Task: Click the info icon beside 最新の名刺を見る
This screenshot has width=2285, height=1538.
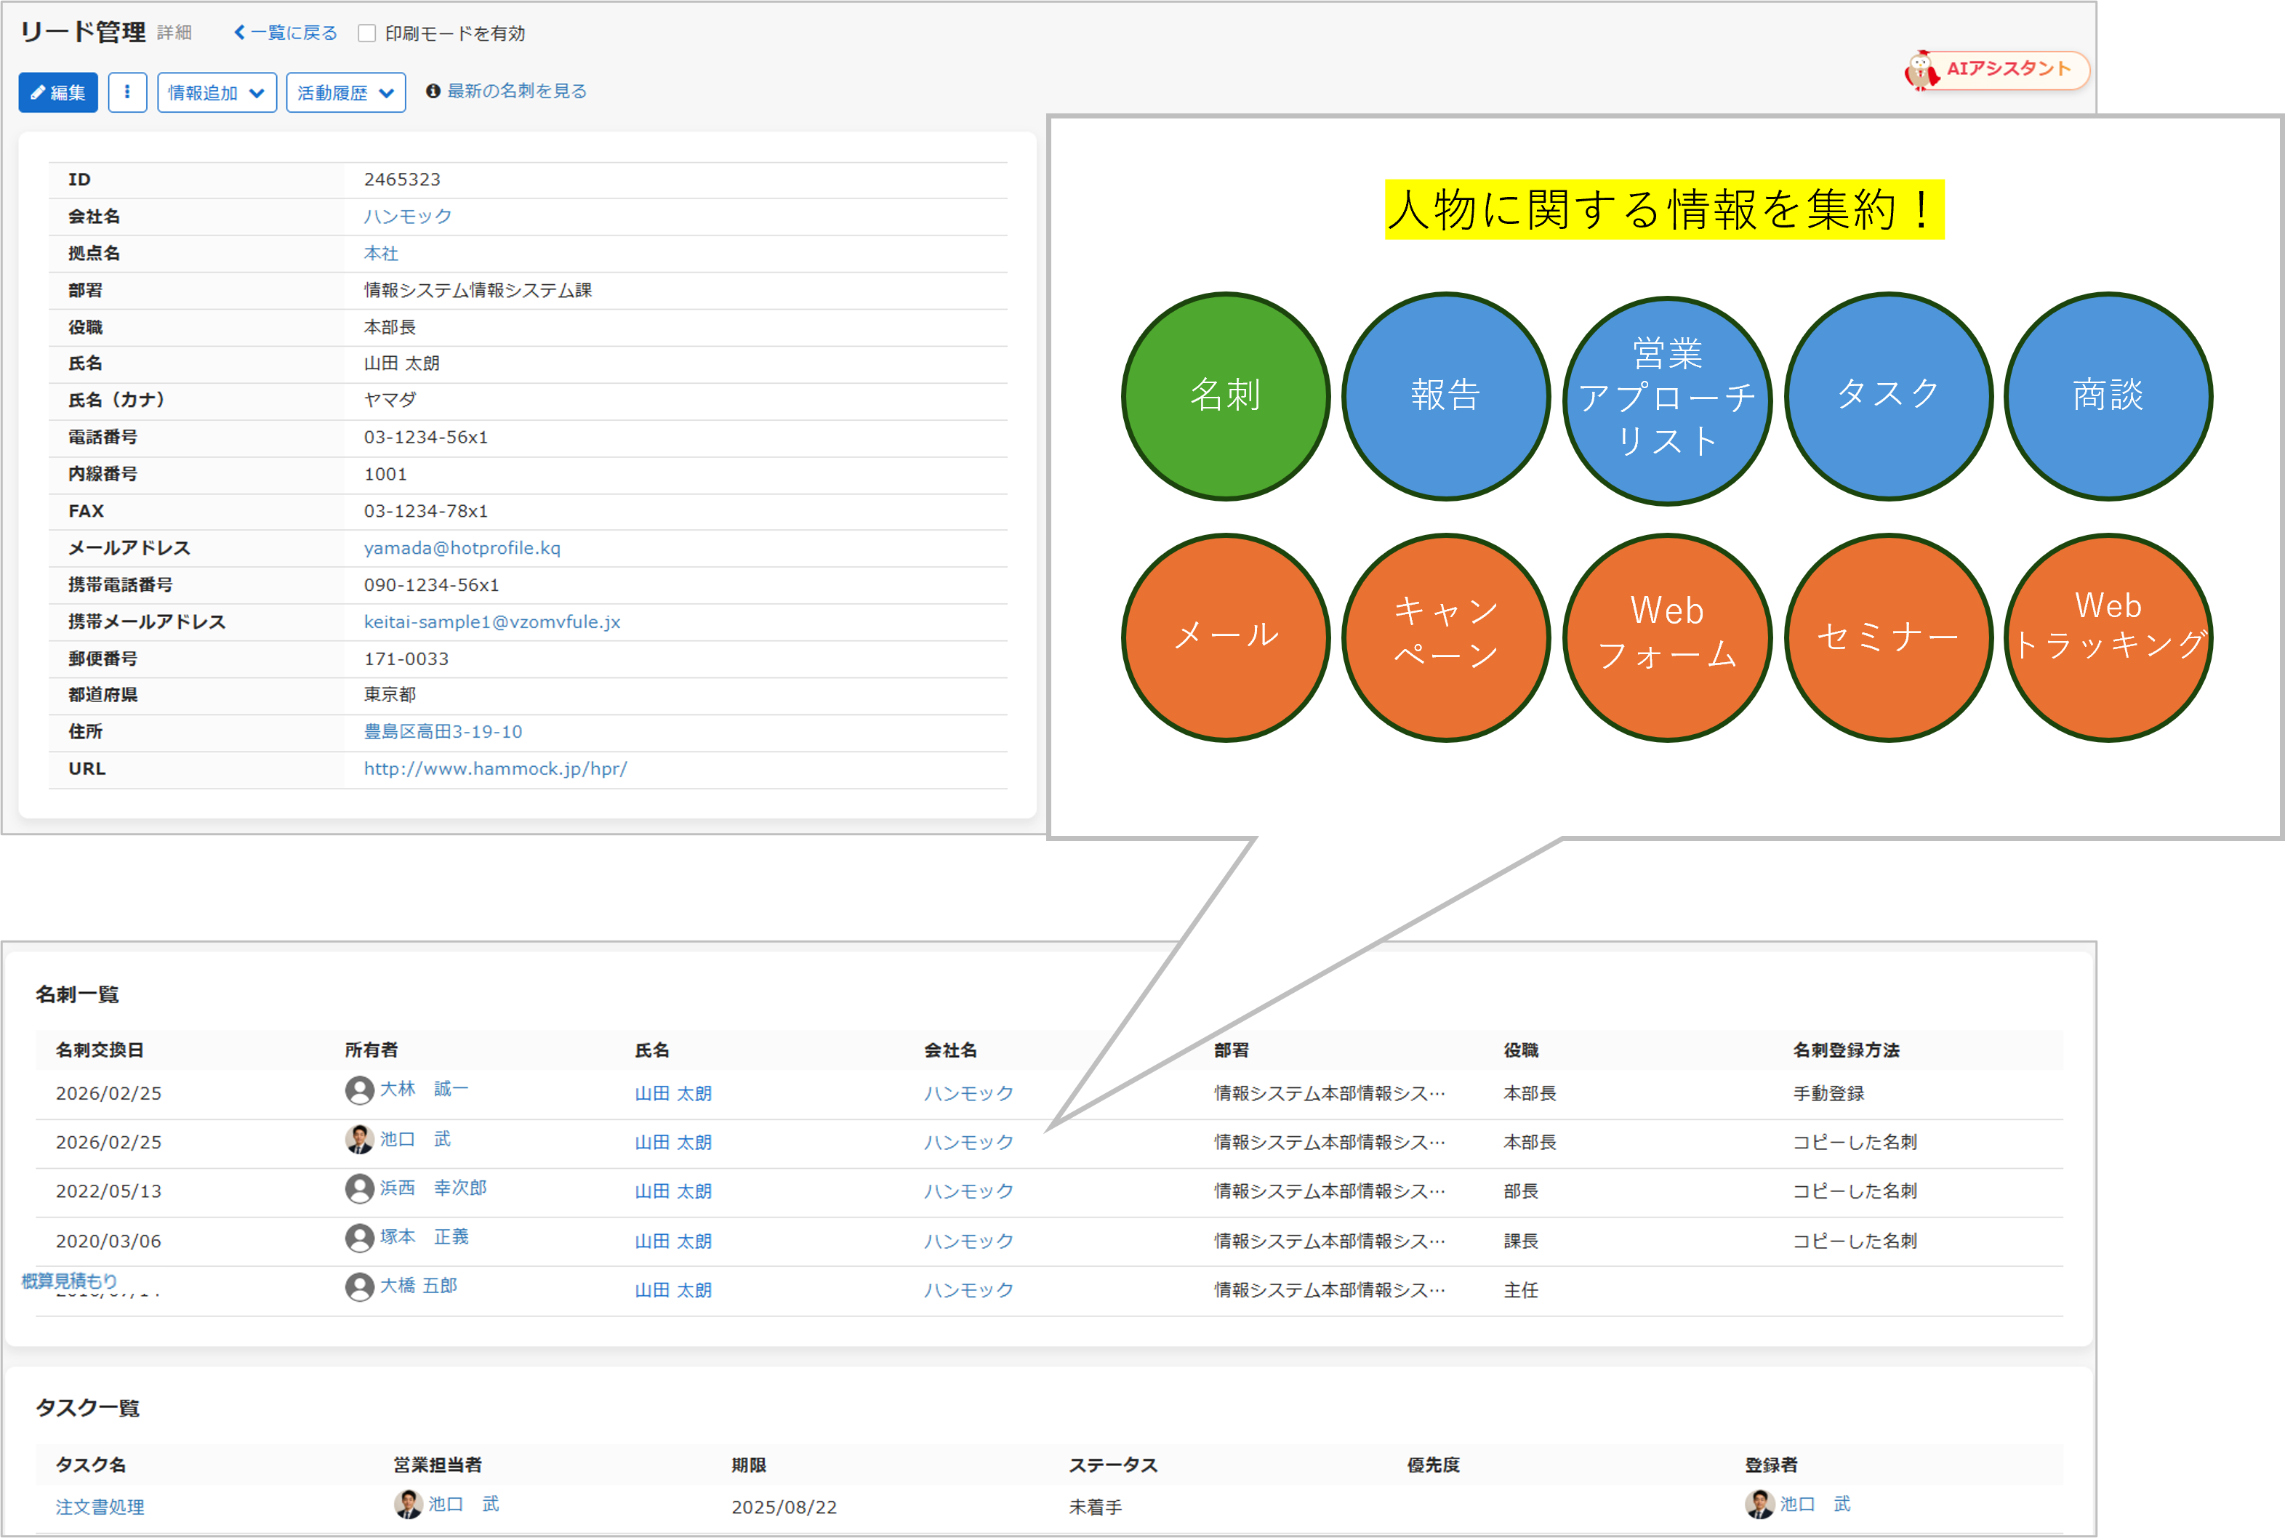Action: (433, 92)
